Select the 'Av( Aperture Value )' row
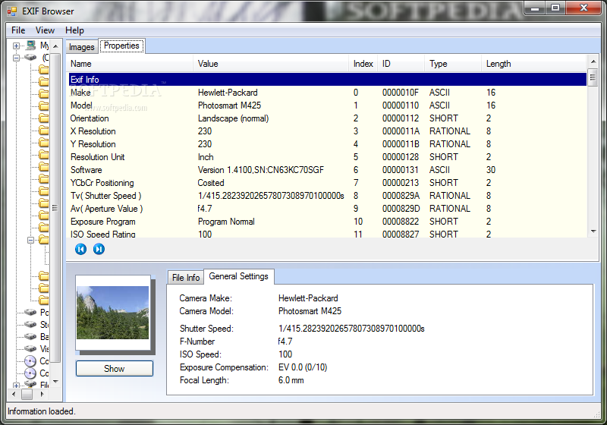The image size is (607, 425). pos(328,209)
